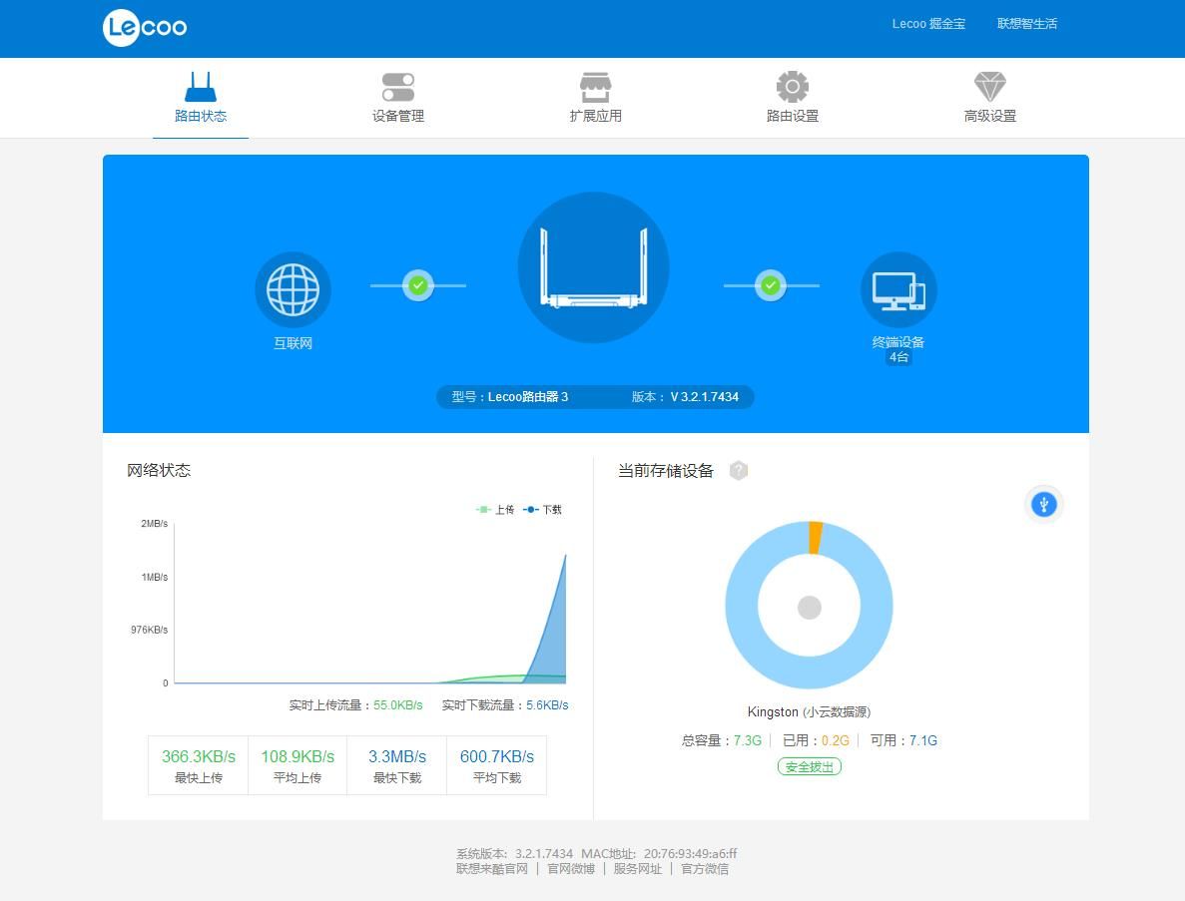
Task: Click the 366.3KB/s fastest upload value
Action: (199, 756)
